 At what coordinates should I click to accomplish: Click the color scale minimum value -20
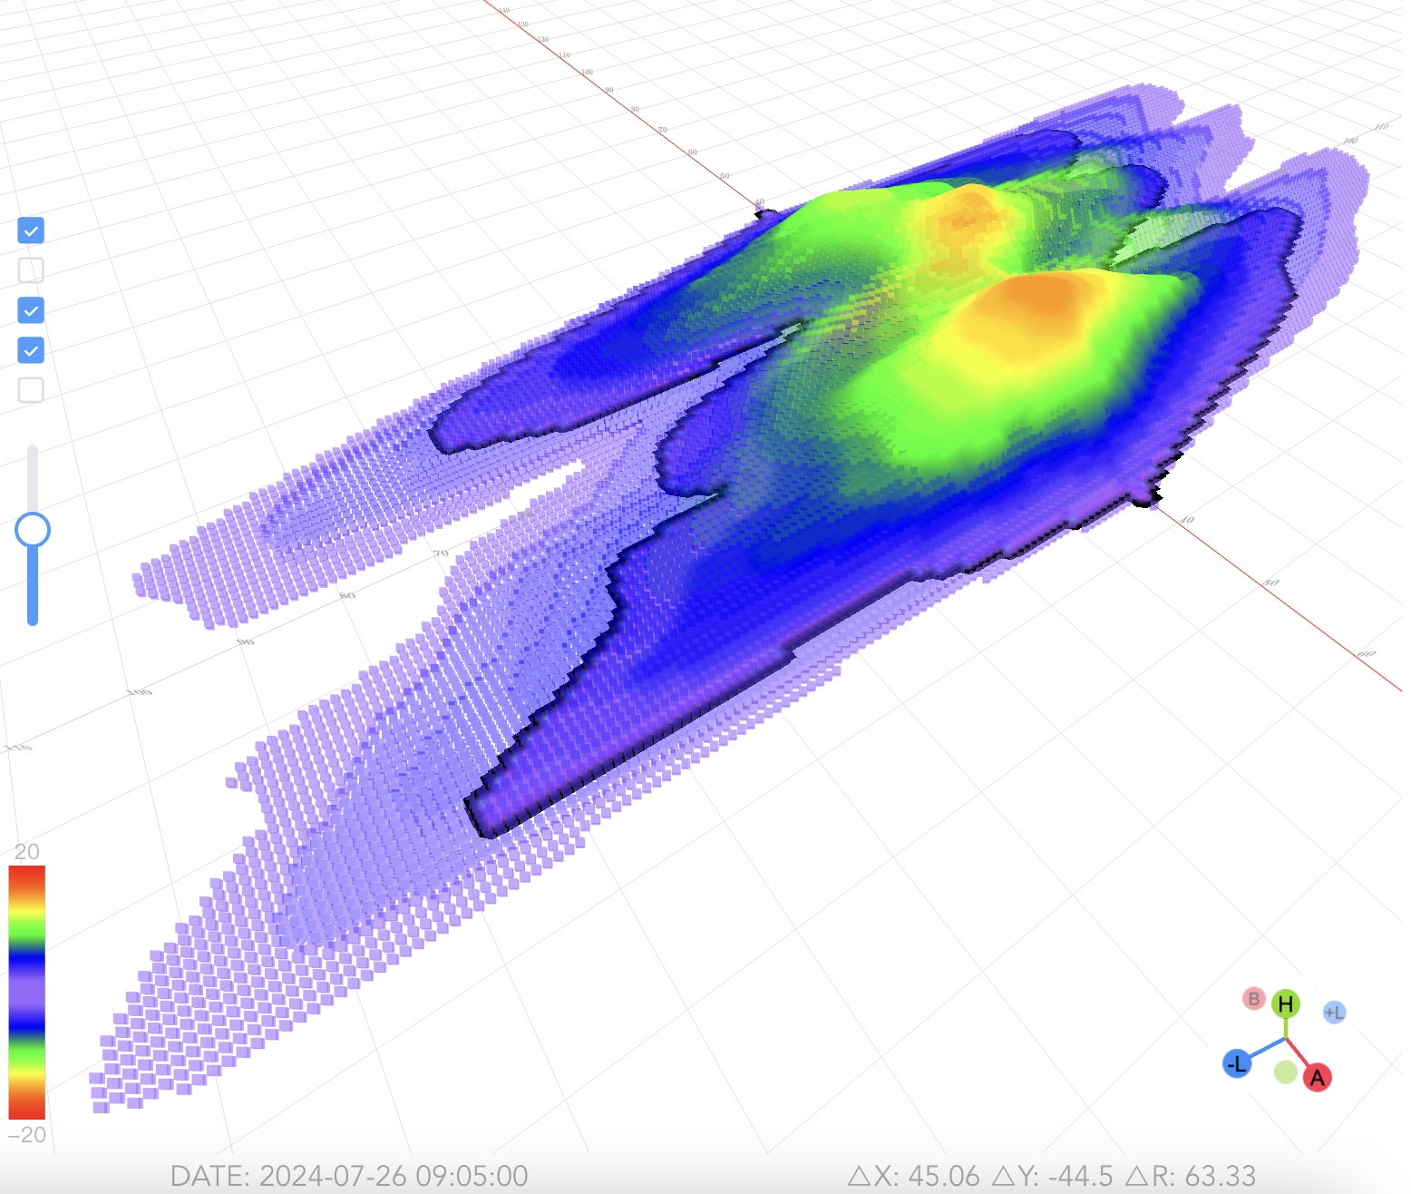[26, 1135]
